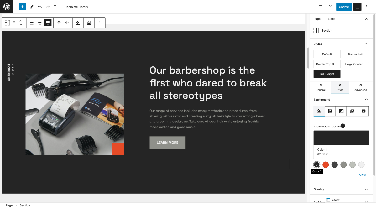Image resolution: width=376 pixels, height=208 pixels.
Task: Clear the background color
Action: point(363,175)
